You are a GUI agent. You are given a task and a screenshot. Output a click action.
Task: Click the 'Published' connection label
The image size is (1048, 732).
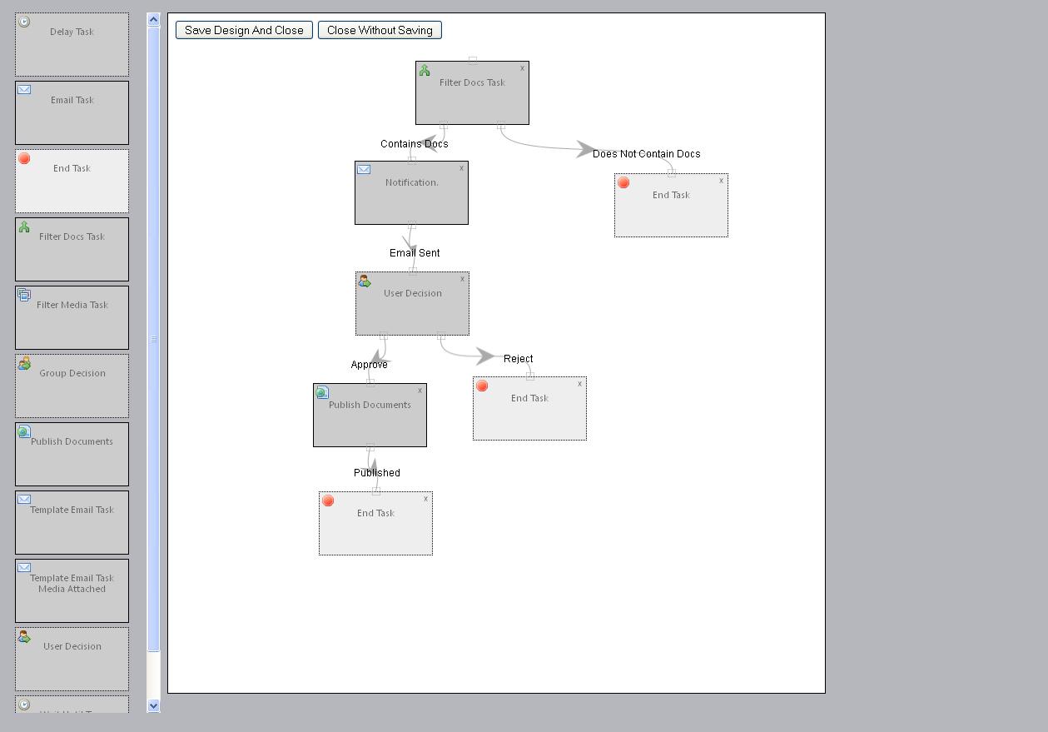[377, 473]
